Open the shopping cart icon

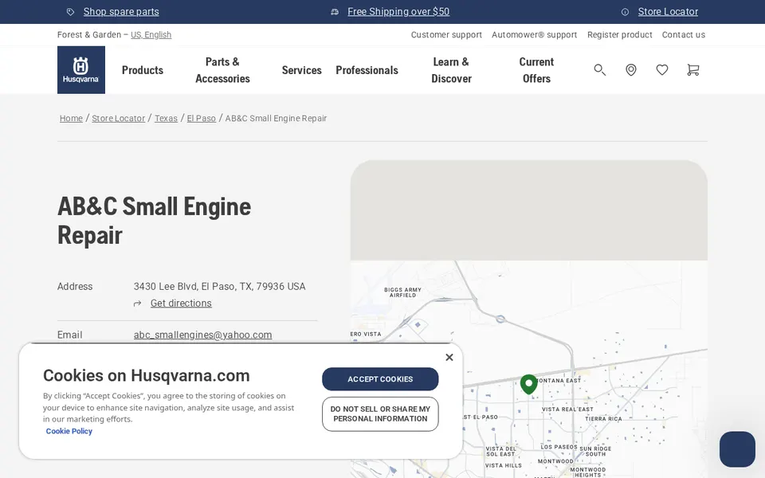[x=692, y=70]
